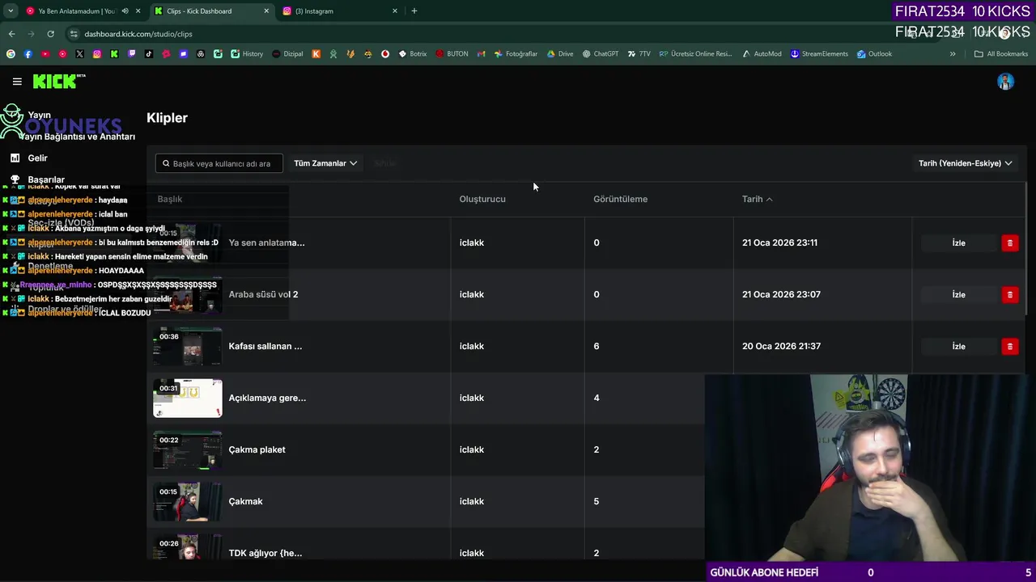Open the TikTok bookmark icon
This screenshot has width=1036, height=582.
[149, 54]
